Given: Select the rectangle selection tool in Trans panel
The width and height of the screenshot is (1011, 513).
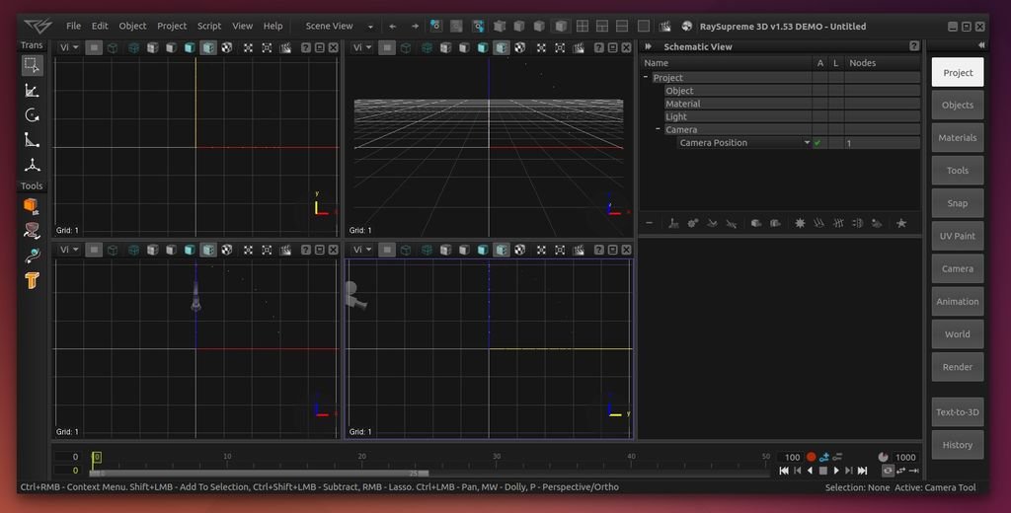Looking at the screenshot, I should (x=32, y=65).
